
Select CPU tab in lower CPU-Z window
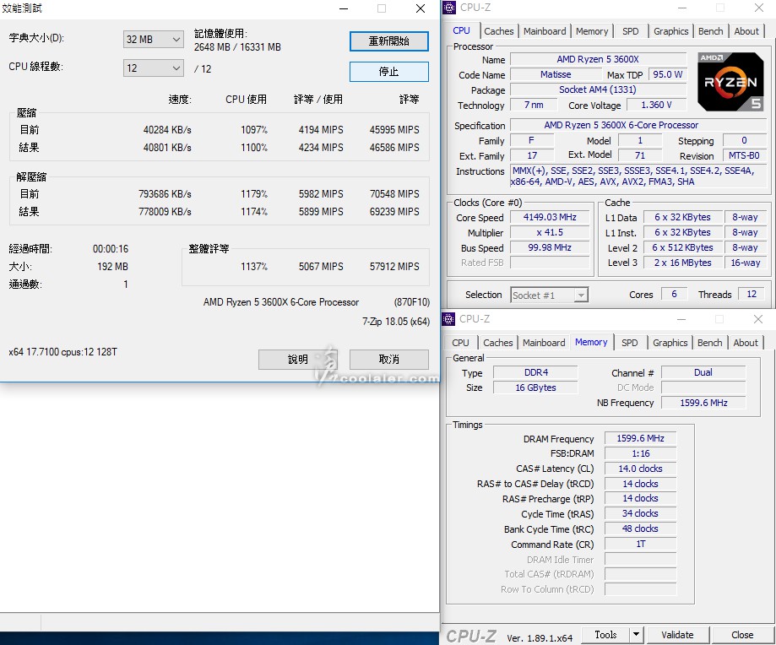(x=460, y=343)
